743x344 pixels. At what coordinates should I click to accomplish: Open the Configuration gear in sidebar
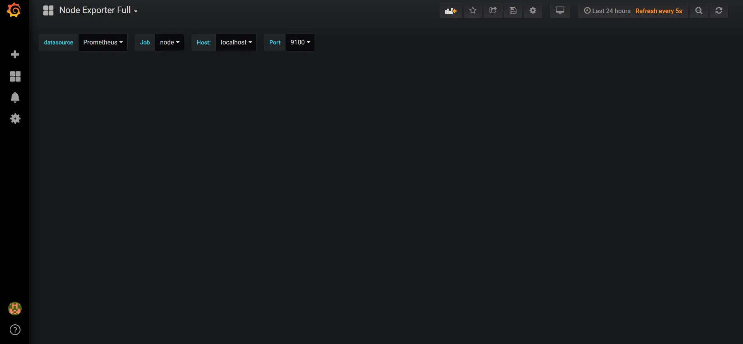15,119
